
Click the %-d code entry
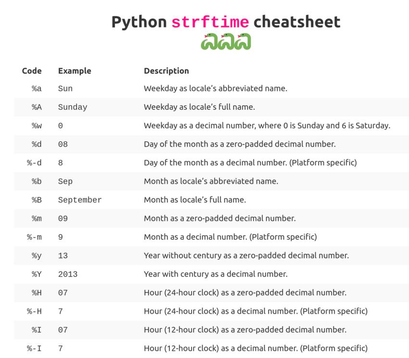point(34,163)
